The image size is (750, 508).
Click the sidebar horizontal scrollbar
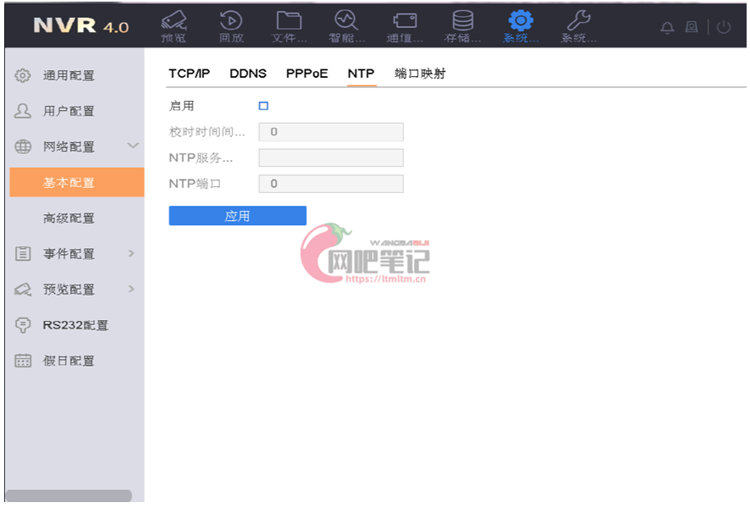pos(69,495)
